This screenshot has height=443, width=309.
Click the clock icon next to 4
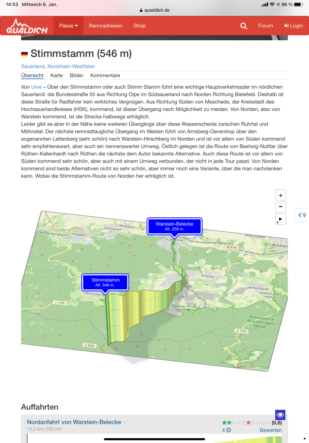[x=229, y=430]
